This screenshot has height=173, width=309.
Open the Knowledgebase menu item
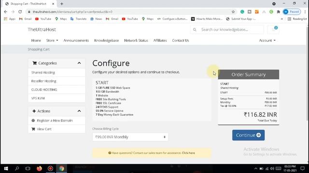106,40
